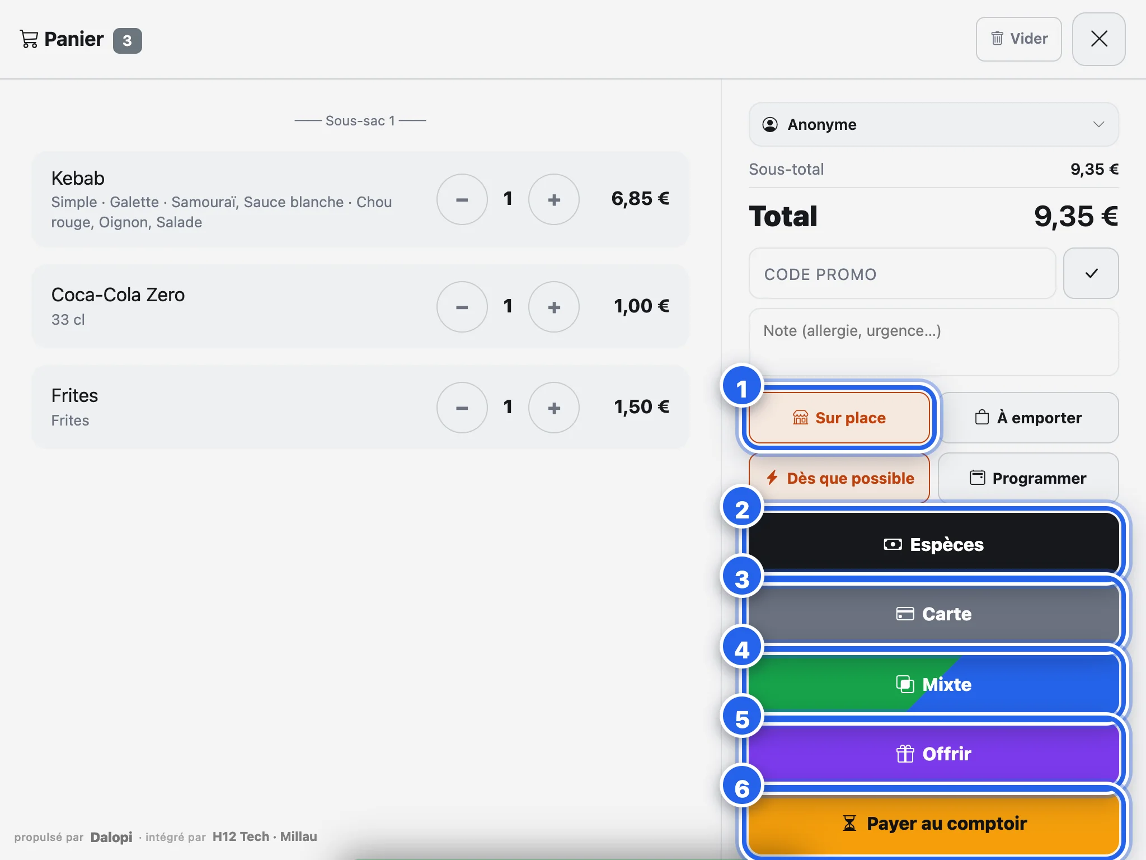Click the H12 Tech · Millau footer link
The image size is (1146, 860).
click(265, 836)
